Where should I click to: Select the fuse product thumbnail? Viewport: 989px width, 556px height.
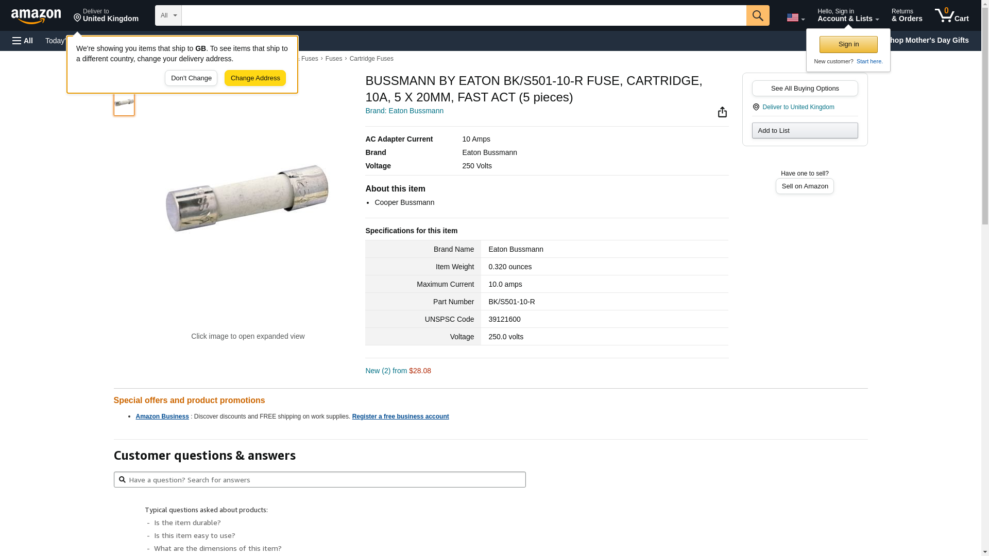[x=124, y=102]
